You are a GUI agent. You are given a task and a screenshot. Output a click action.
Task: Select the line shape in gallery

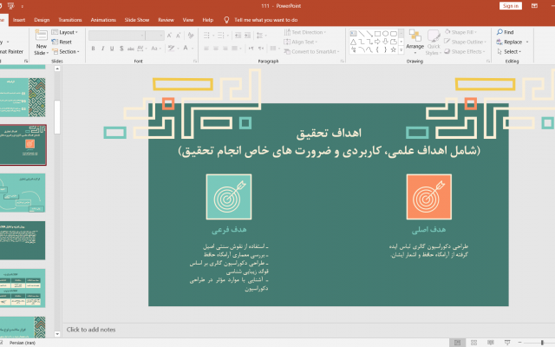tap(362, 34)
